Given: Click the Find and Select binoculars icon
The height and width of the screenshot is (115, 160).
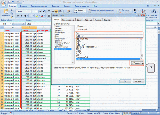Looking at the screenshot, I should coord(154,11).
